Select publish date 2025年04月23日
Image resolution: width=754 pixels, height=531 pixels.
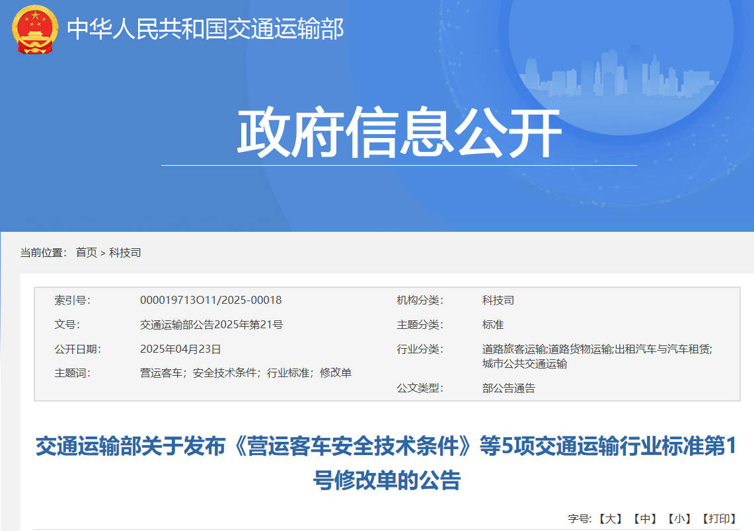tap(180, 349)
